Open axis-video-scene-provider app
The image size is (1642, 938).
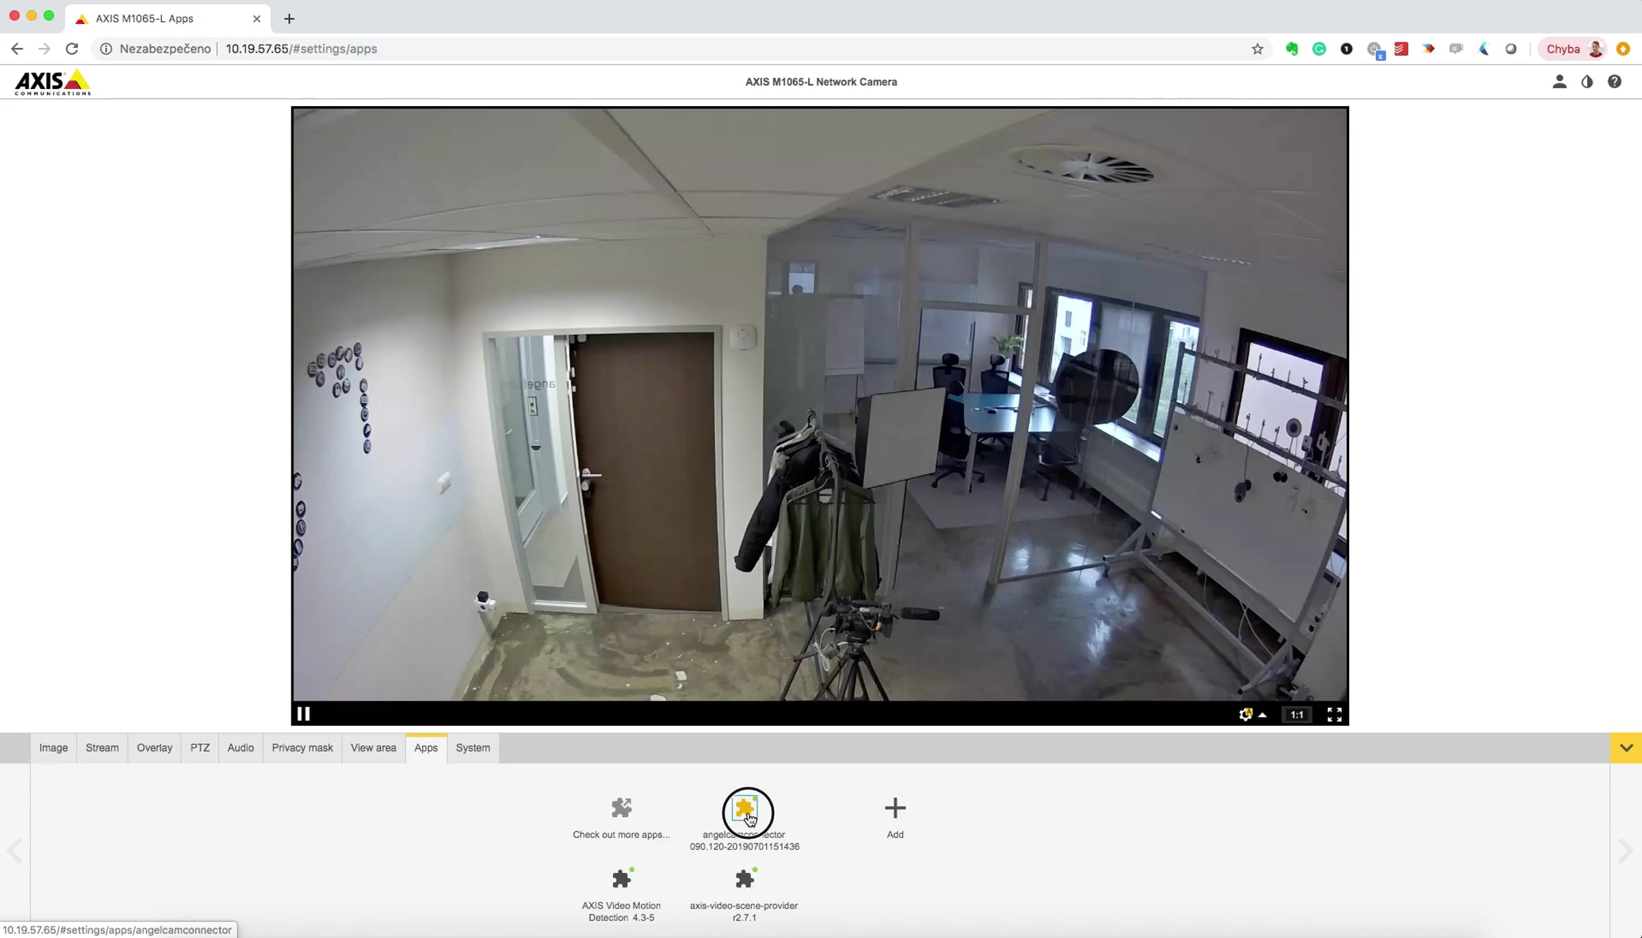click(744, 879)
